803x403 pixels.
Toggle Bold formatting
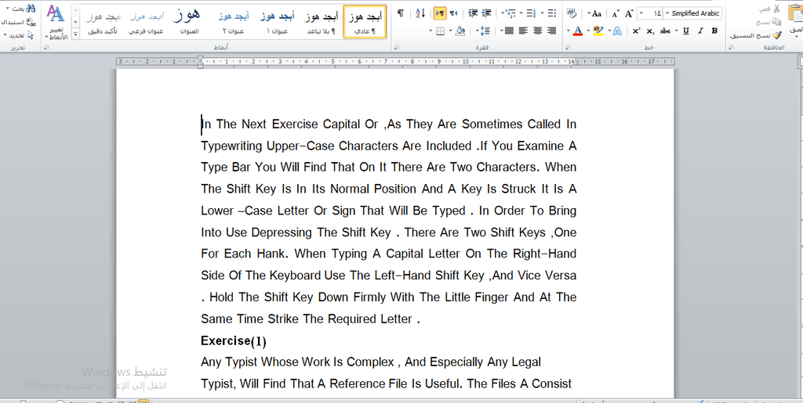(x=714, y=31)
